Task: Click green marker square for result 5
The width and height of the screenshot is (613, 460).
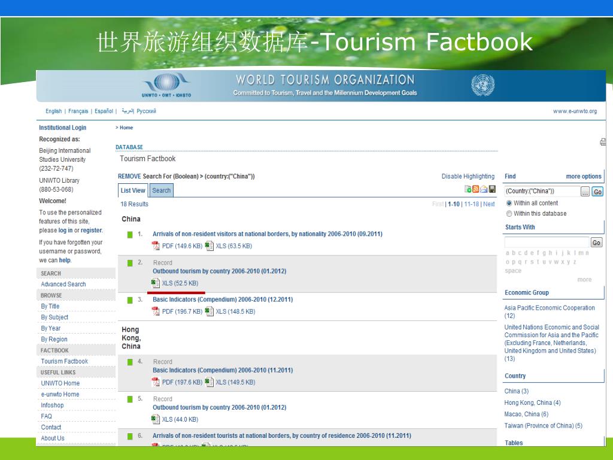Action: pyautogui.click(x=130, y=399)
